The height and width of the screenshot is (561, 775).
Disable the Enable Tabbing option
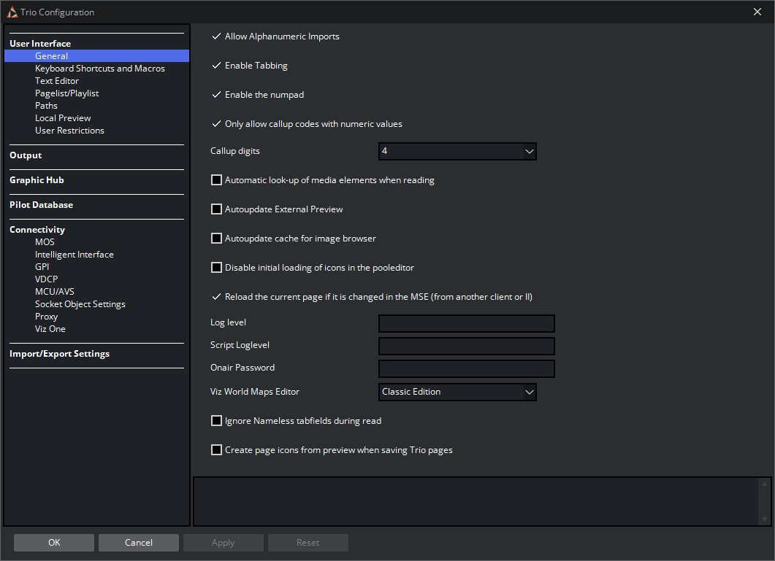point(216,65)
